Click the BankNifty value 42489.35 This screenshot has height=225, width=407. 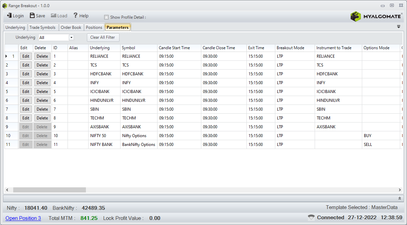click(x=93, y=208)
